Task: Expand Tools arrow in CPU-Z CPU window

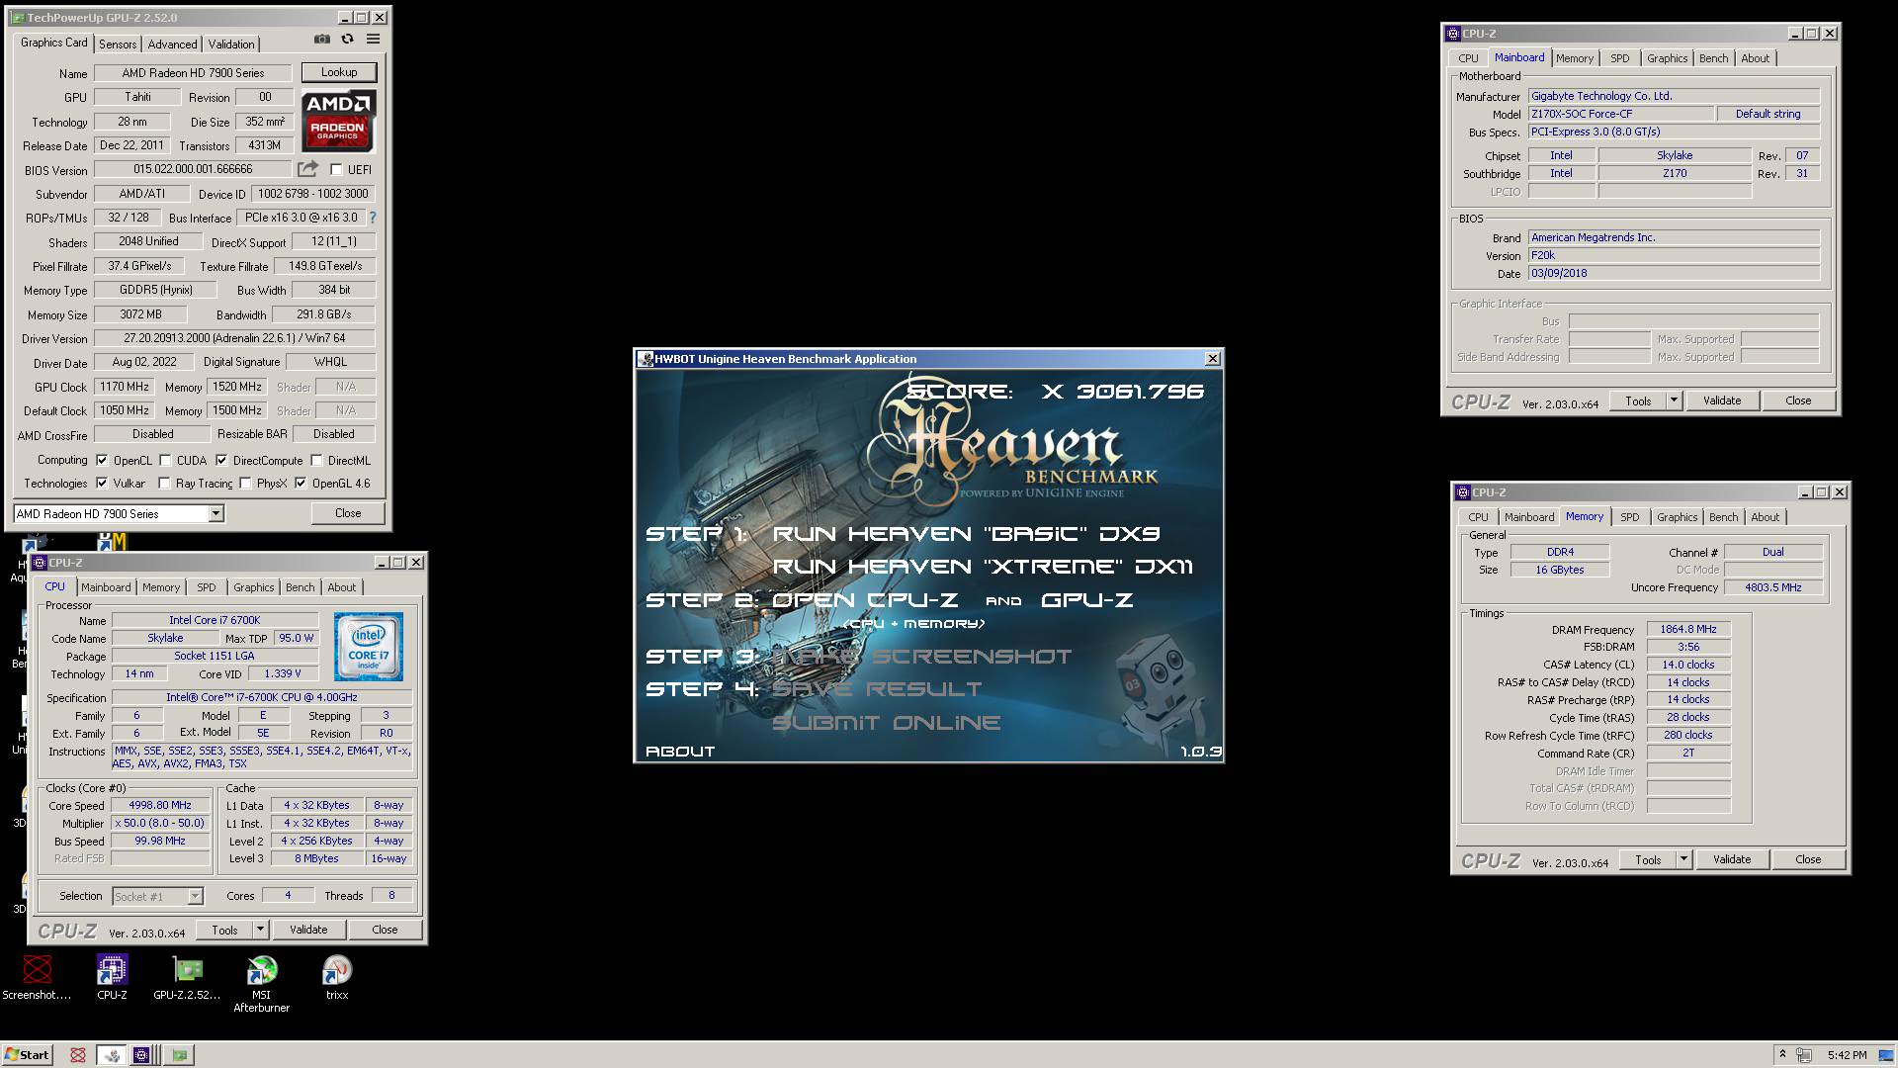Action: (260, 930)
